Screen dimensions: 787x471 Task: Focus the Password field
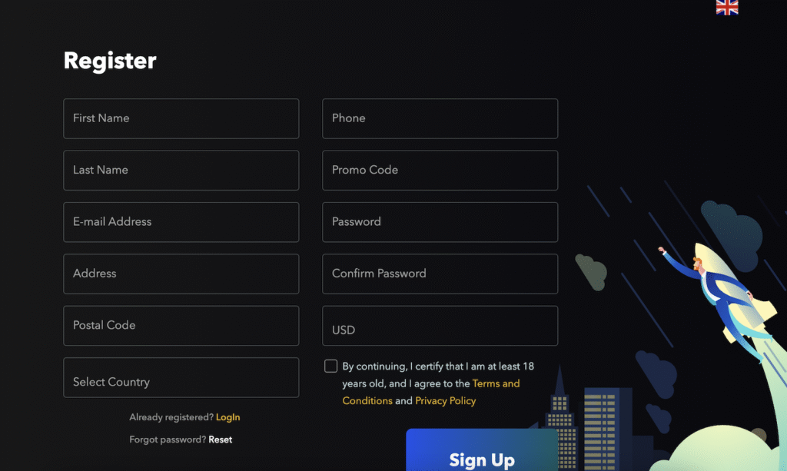click(440, 222)
